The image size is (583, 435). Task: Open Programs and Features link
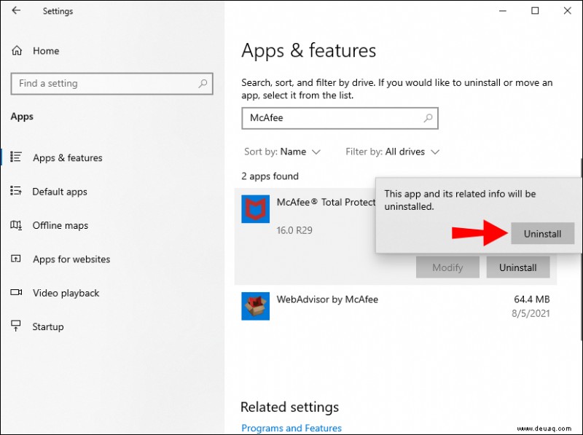pyautogui.click(x=291, y=428)
